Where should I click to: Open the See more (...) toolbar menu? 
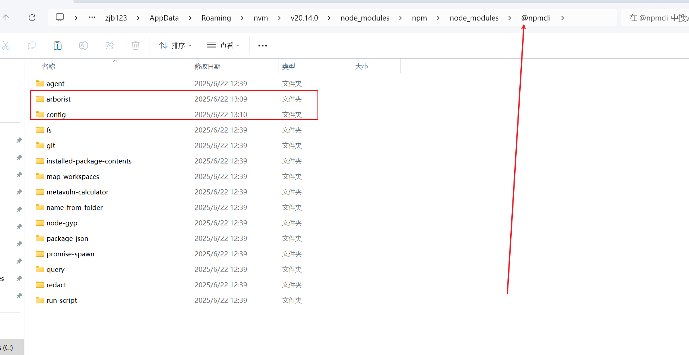click(262, 45)
